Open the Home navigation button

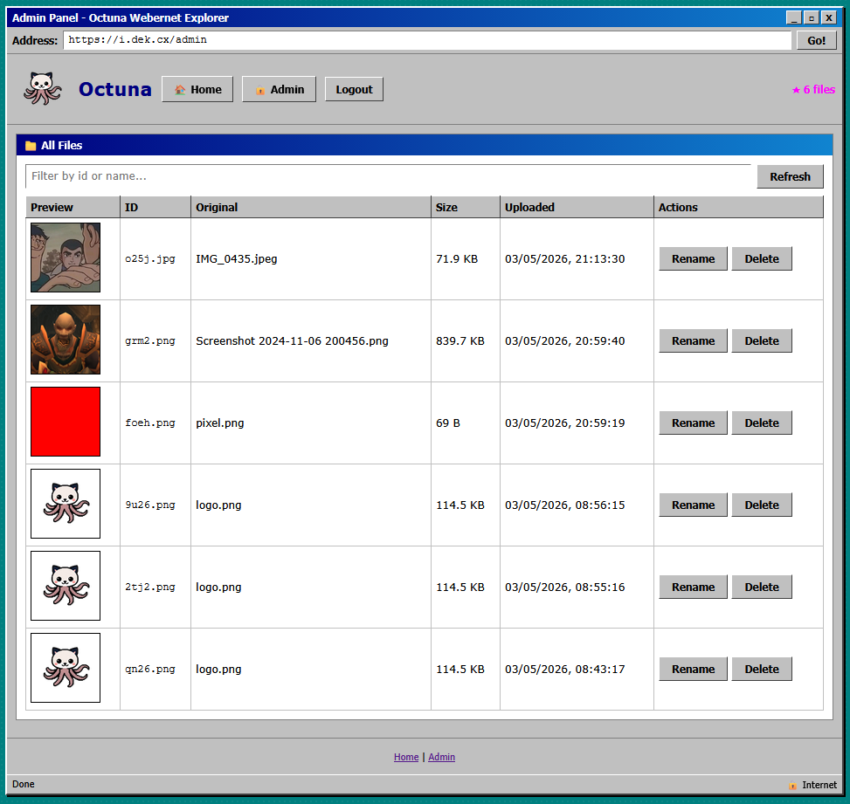[197, 89]
